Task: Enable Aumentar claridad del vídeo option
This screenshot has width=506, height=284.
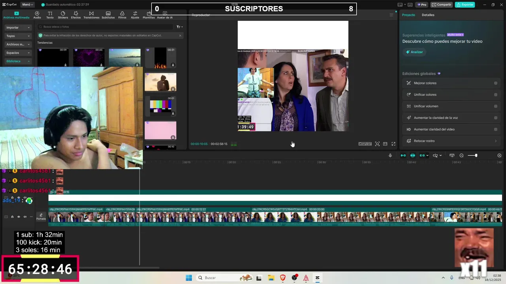Action: (x=496, y=129)
